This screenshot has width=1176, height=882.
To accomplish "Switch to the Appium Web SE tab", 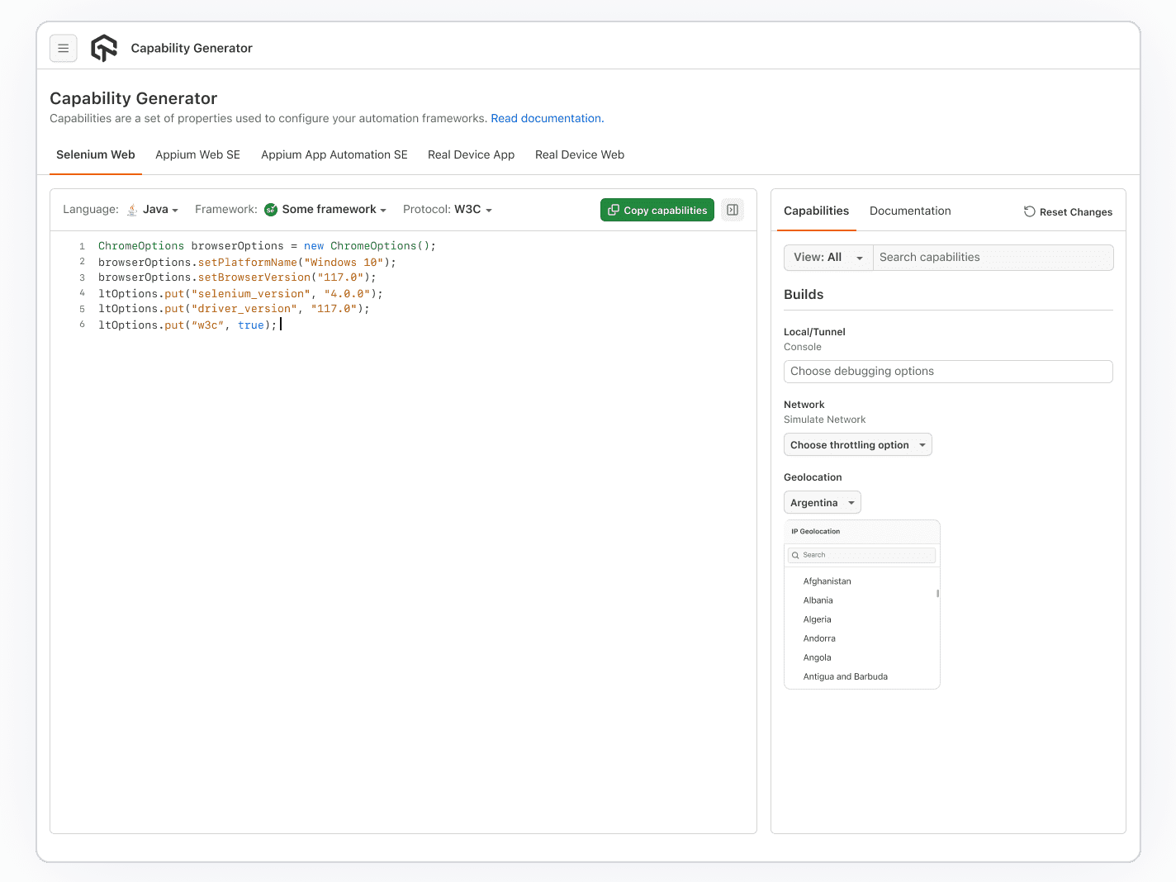I will tap(197, 154).
